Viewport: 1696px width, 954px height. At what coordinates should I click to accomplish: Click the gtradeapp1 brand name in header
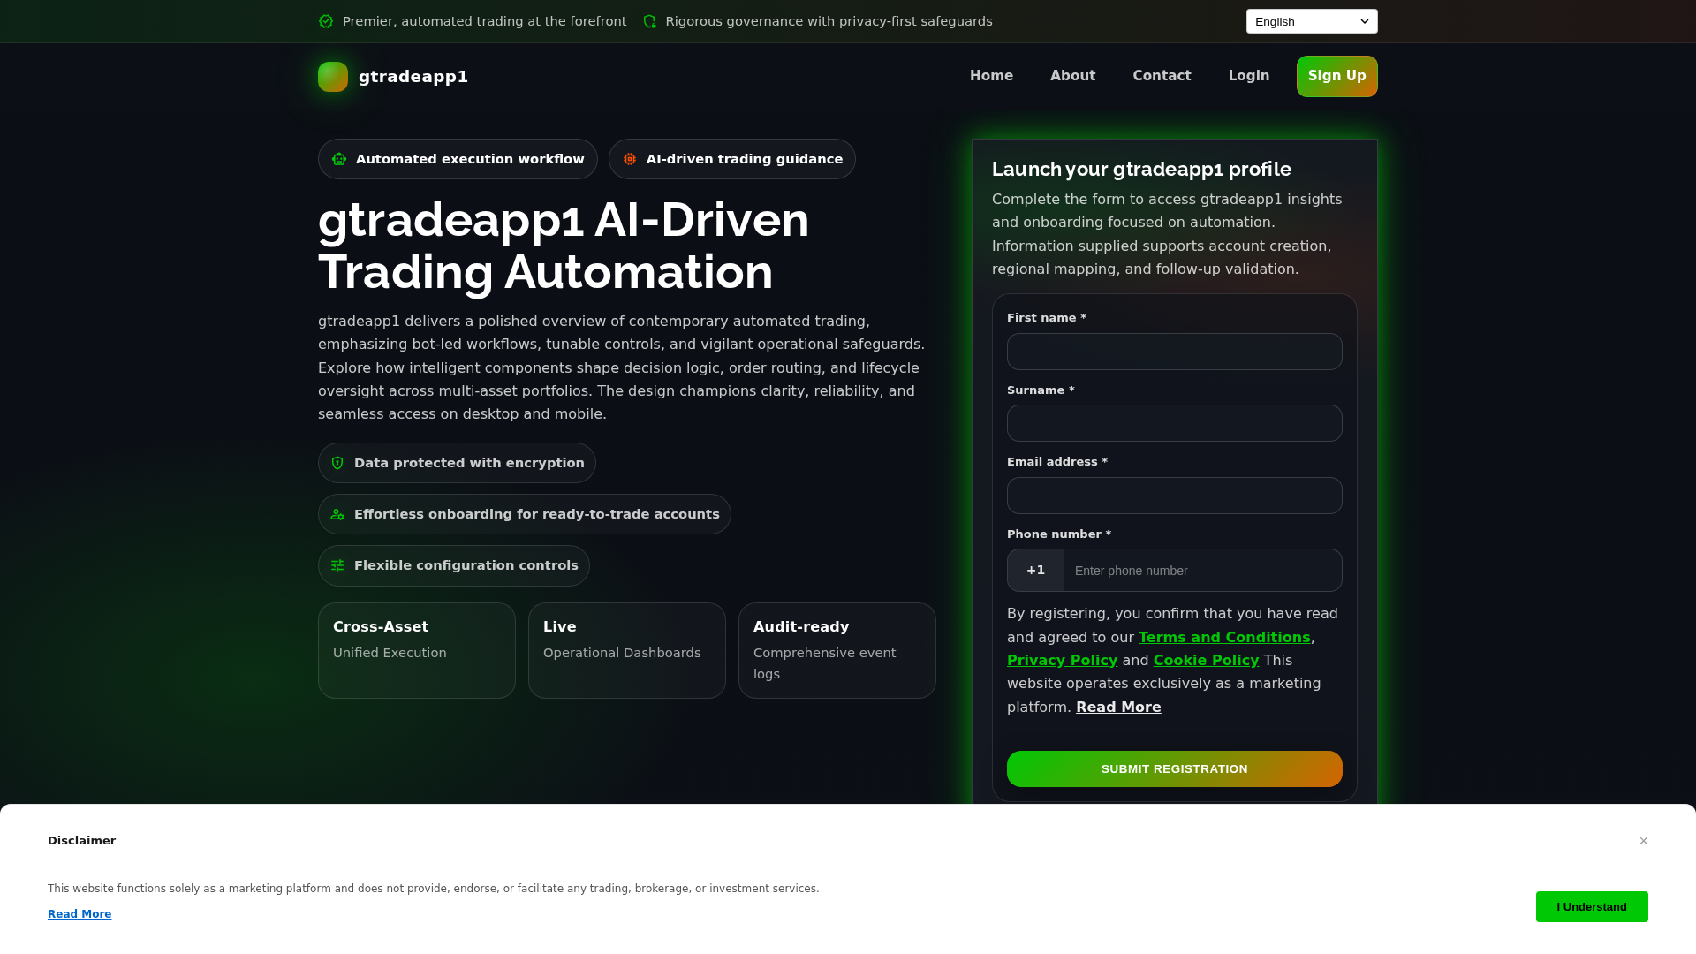click(413, 77)
